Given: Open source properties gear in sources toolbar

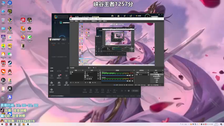Looking at the screenshot, I should click(90, 83).
